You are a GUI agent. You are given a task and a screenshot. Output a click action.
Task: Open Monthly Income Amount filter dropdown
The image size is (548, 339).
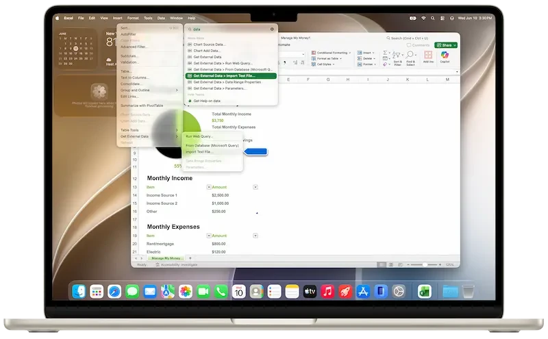[255, 188]
